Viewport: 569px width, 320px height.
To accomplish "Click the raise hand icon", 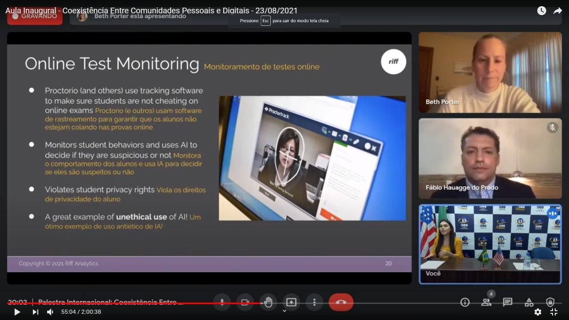I will (268, 302).
